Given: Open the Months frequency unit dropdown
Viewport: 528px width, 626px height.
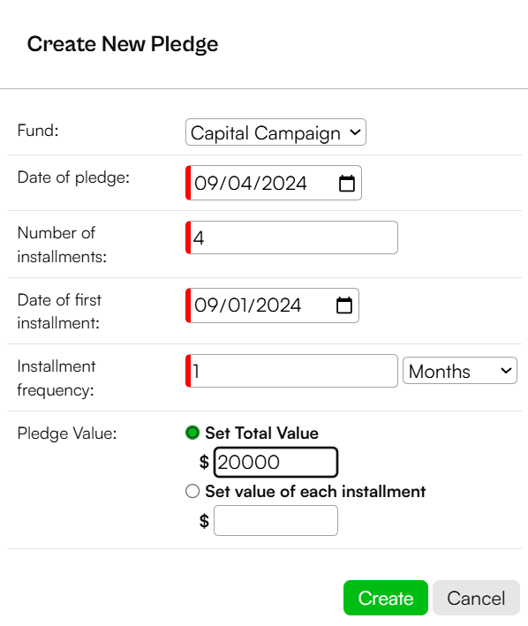Looking at the screenshot, I should point(460,371).
